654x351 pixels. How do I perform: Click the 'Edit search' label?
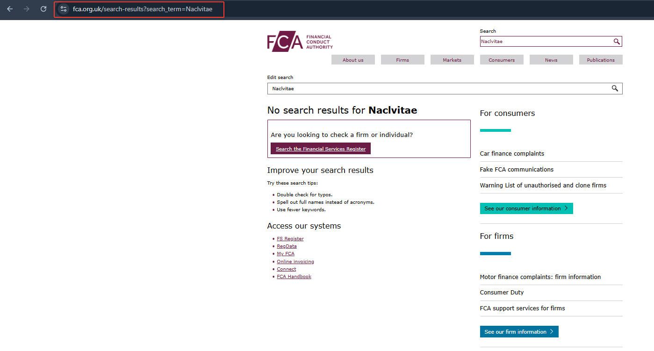click(x=280, y=78)
